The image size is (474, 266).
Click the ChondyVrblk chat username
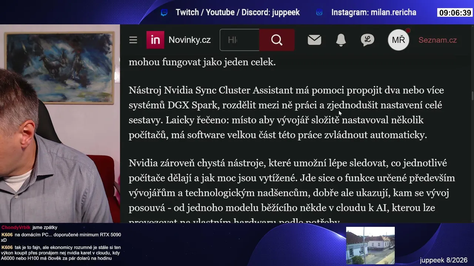pyautogui.click(x=16, y=228)
